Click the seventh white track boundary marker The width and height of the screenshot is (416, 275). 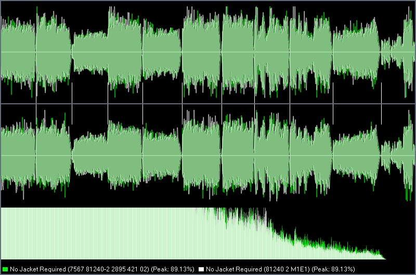[254, 103]
